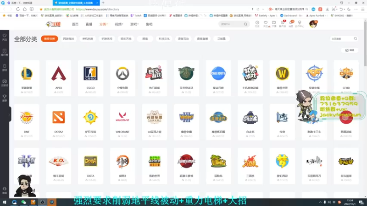This screenshot has width=367, height=206.
Task: Open the Overwatch category icon
Action: pyautogui.click(x=122, y=73)
